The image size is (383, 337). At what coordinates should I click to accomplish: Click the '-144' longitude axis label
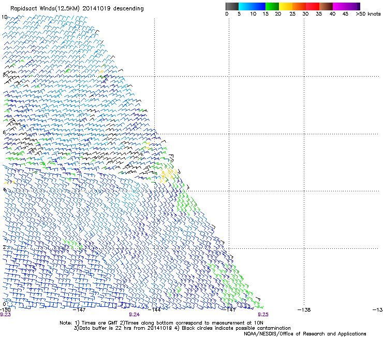(x=154, y=310)
